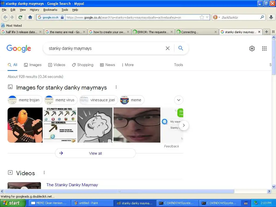Show the all tabs list button
The height and width of the screenshot is (207, 276).
tap(273, 32)
